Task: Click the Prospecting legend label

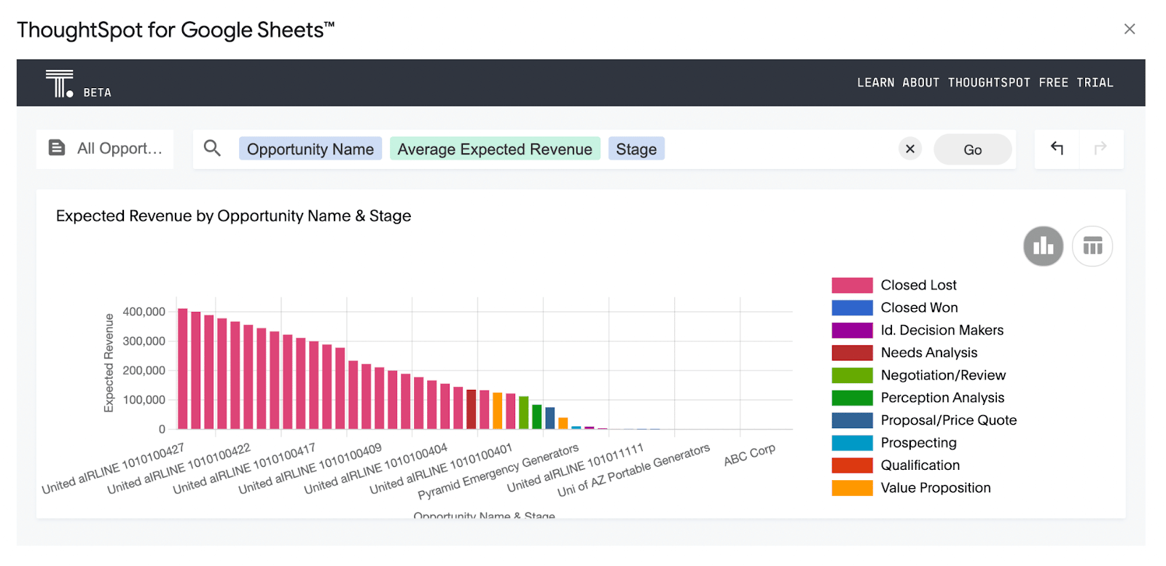Action: pyautogui.click(x=918, y=443)
